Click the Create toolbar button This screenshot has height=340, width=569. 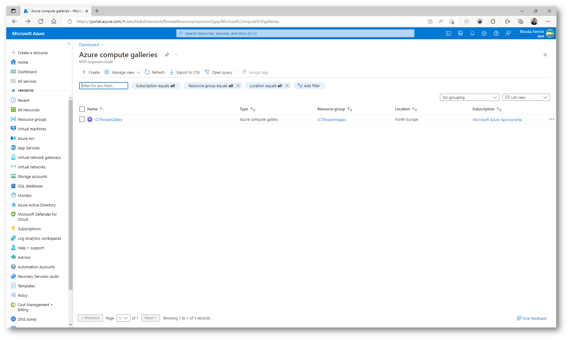[91, 72]
